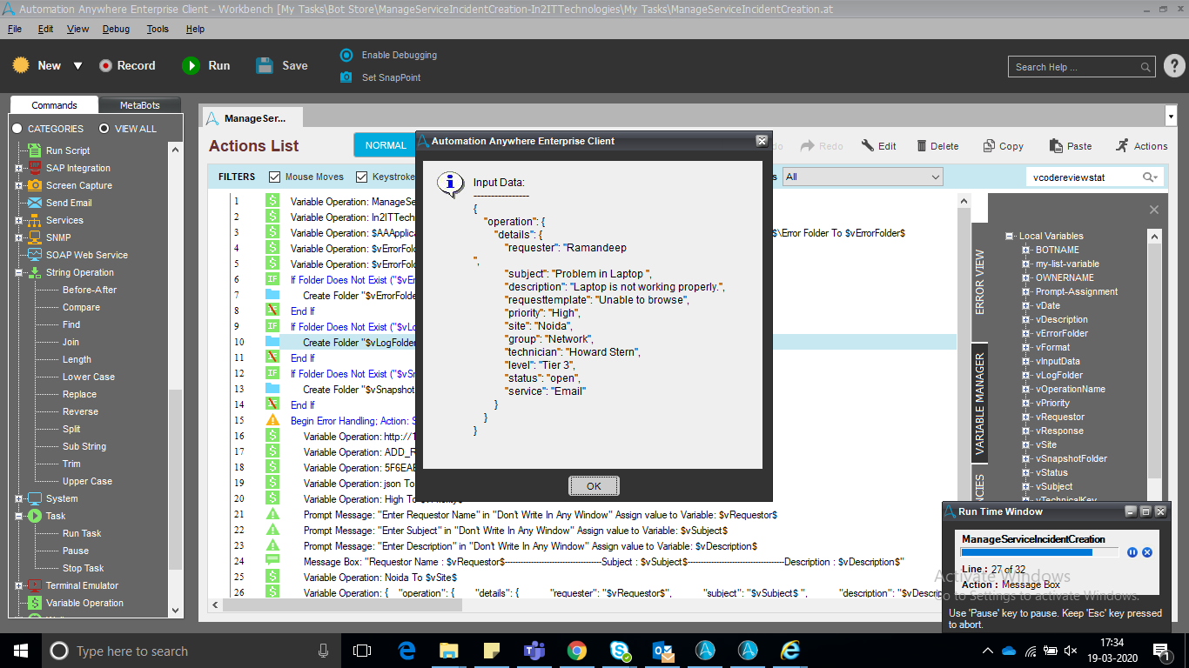Click the help question mark icon
1189x668 pixels.
pyautogui.click(x=1173, y=66)
